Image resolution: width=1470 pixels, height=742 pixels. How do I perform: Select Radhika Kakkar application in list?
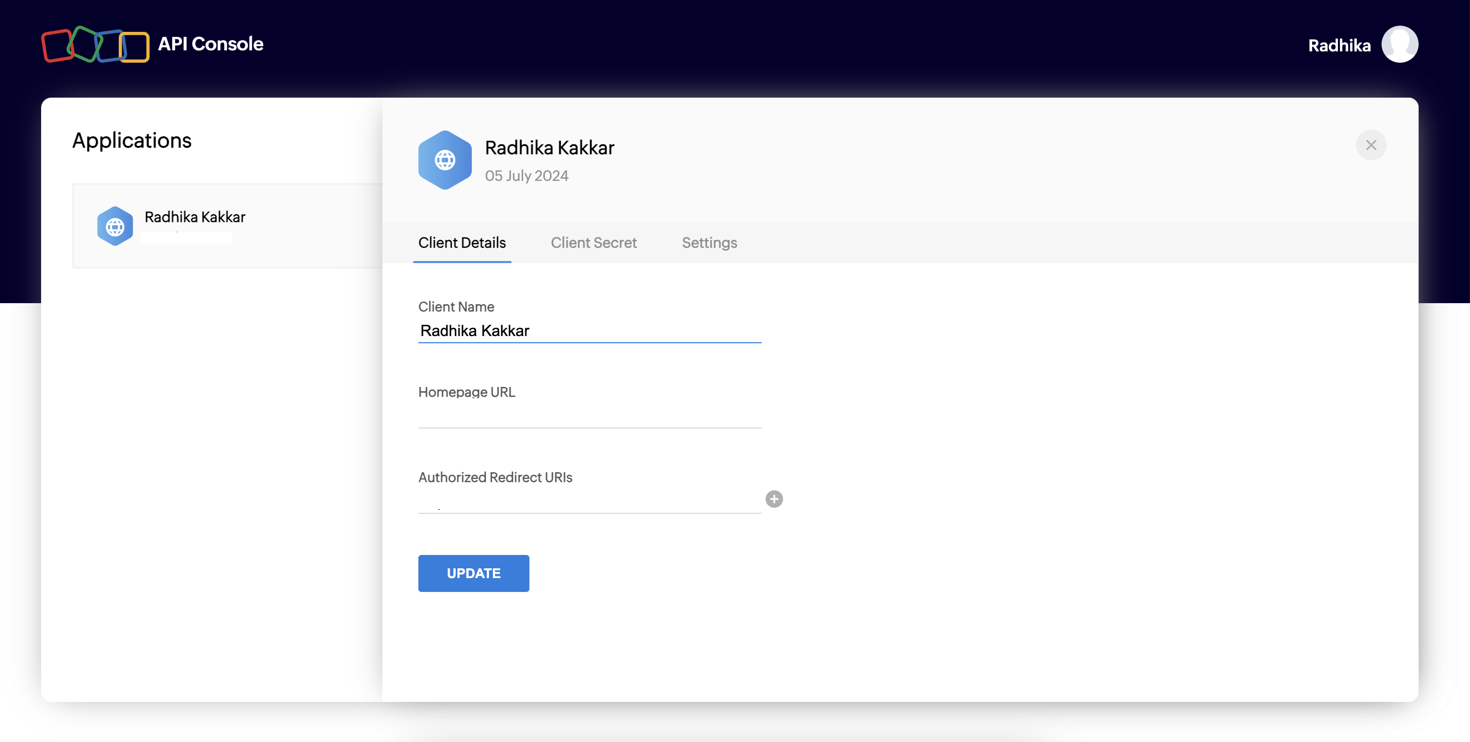point(227,226)
